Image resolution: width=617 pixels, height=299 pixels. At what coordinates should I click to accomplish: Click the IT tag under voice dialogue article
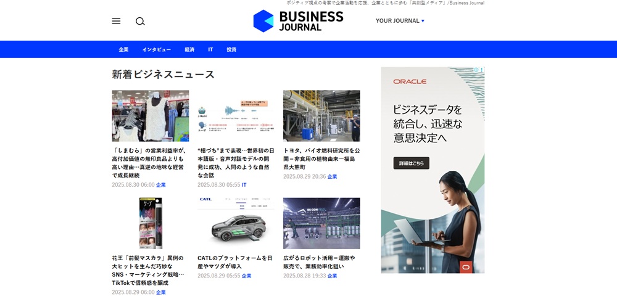coord(244,185)
